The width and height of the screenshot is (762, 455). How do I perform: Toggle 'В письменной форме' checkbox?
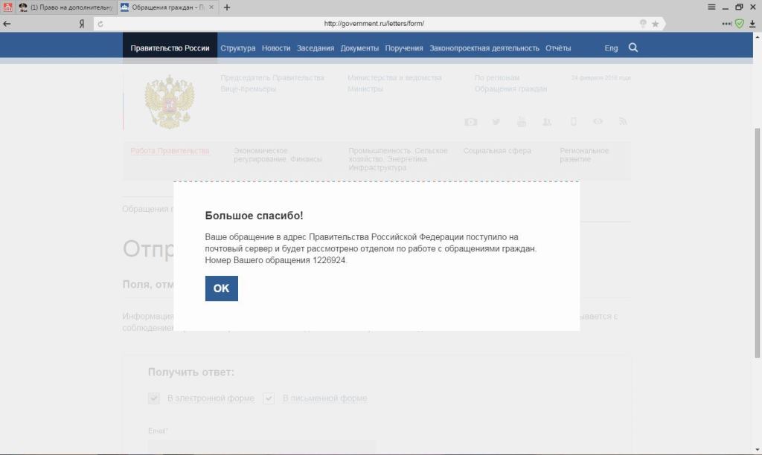(x=269, y=398)
